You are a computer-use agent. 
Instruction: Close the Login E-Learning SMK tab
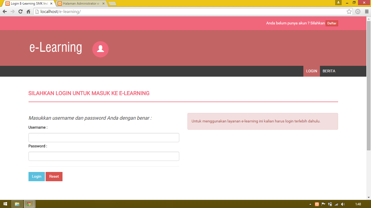coord(51,4)
